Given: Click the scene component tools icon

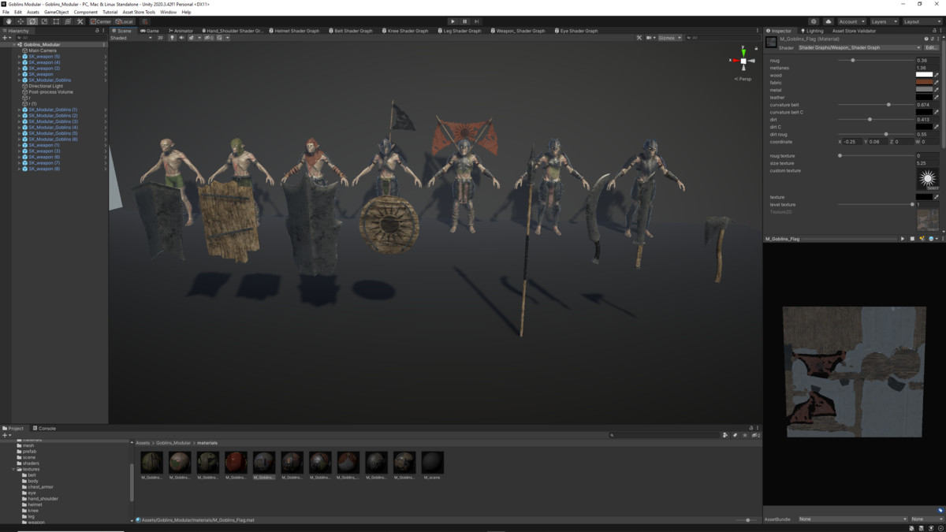Looking at the screenshot, I should pyautogui.click(x=639, y=38).
